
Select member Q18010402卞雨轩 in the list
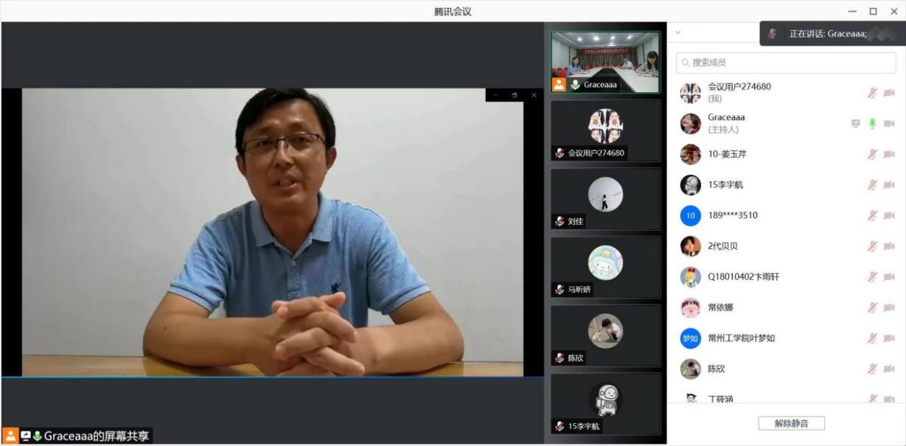tap(743, 277)
